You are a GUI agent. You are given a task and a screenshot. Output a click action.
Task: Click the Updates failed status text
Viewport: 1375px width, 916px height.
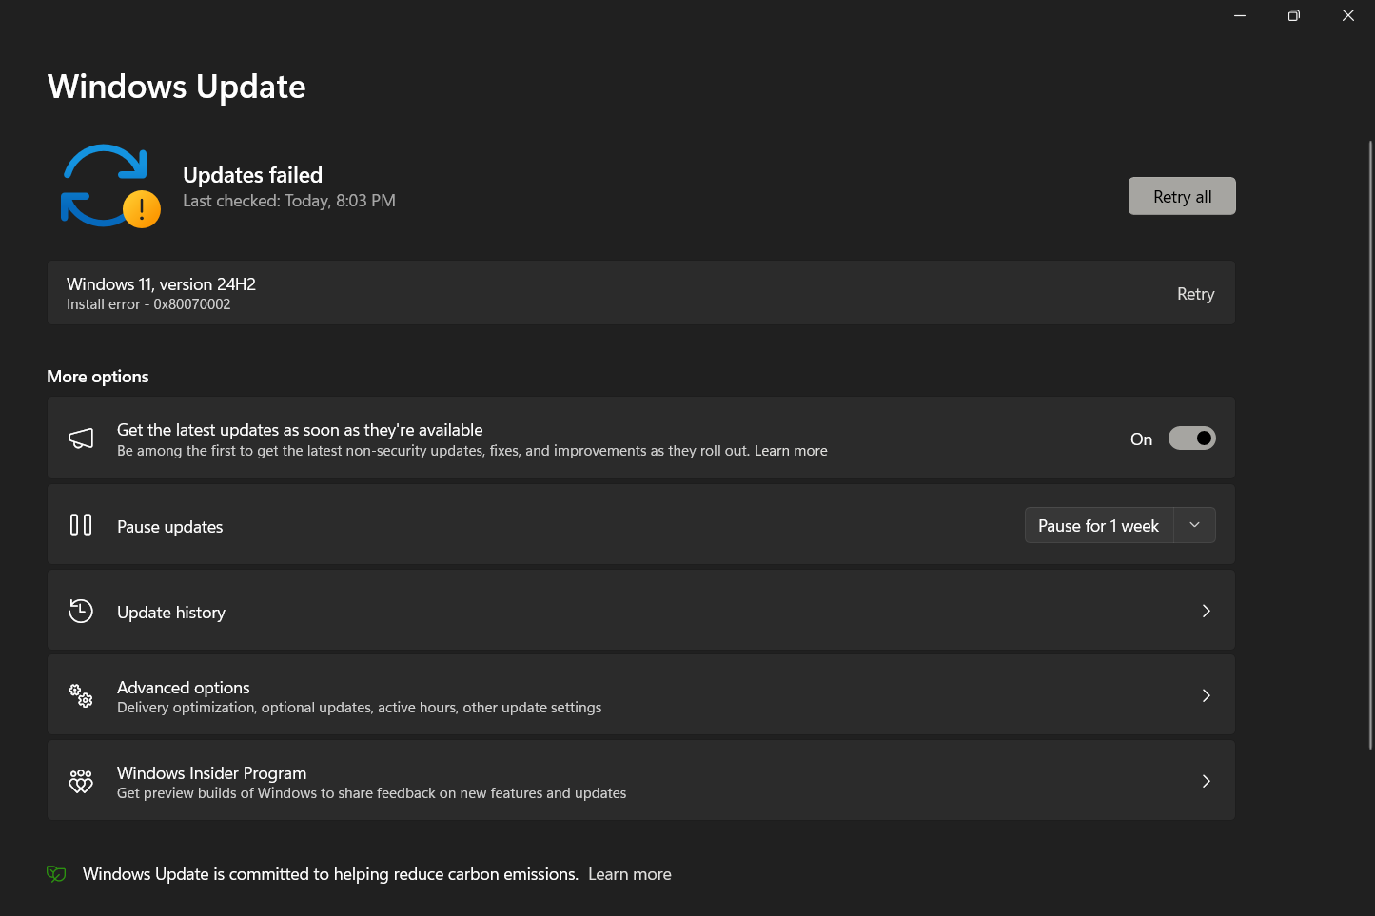point(252,175)
